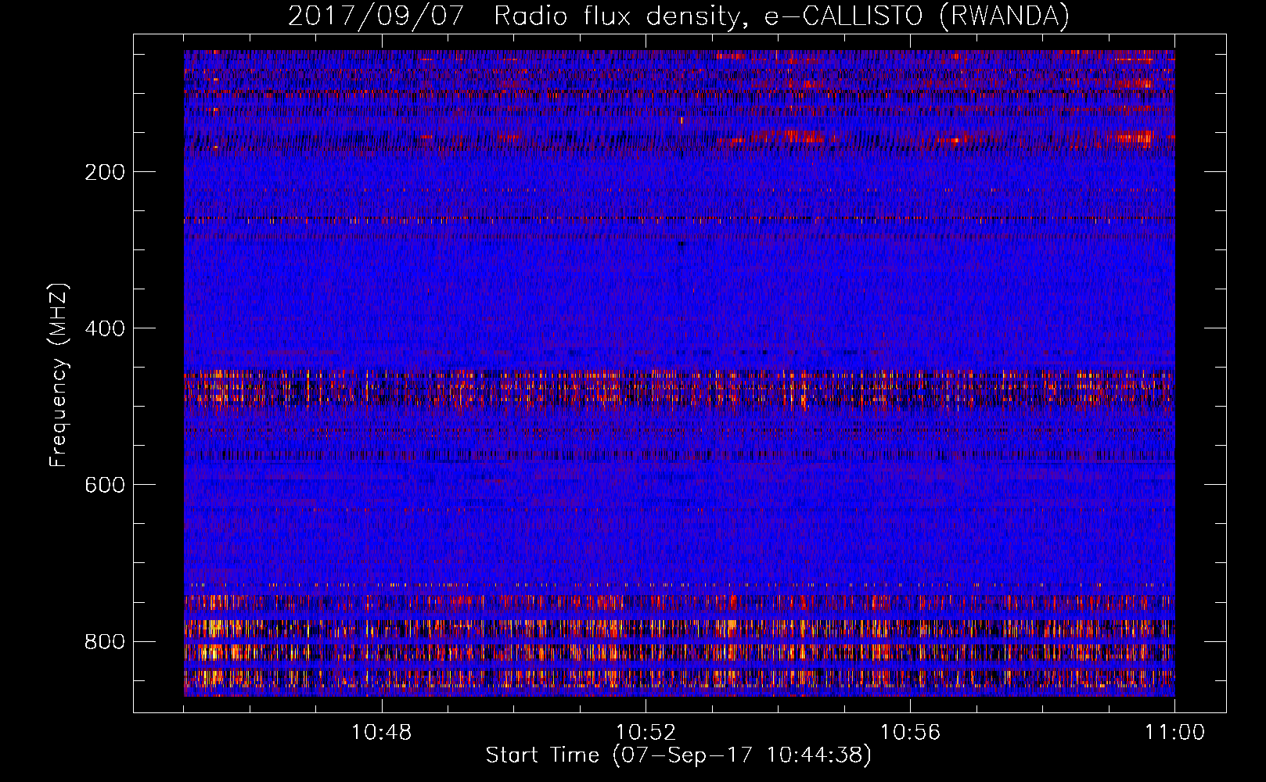Click the 200 frequency axis label
The image size is (1266, 782).
click(105, 172)
